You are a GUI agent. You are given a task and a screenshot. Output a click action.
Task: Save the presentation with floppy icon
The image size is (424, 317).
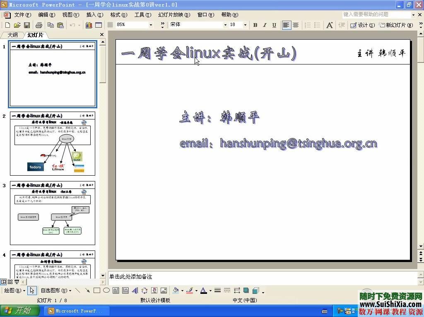[x=27, y=25]
